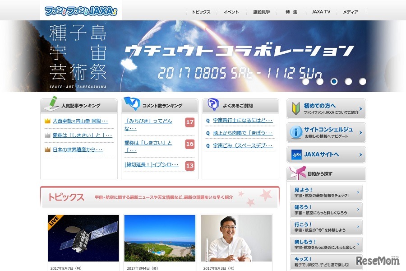Open the FAQ 宇宙ごみ（スペースデブ
Screen dimensions: 406x271
[243, 146]
